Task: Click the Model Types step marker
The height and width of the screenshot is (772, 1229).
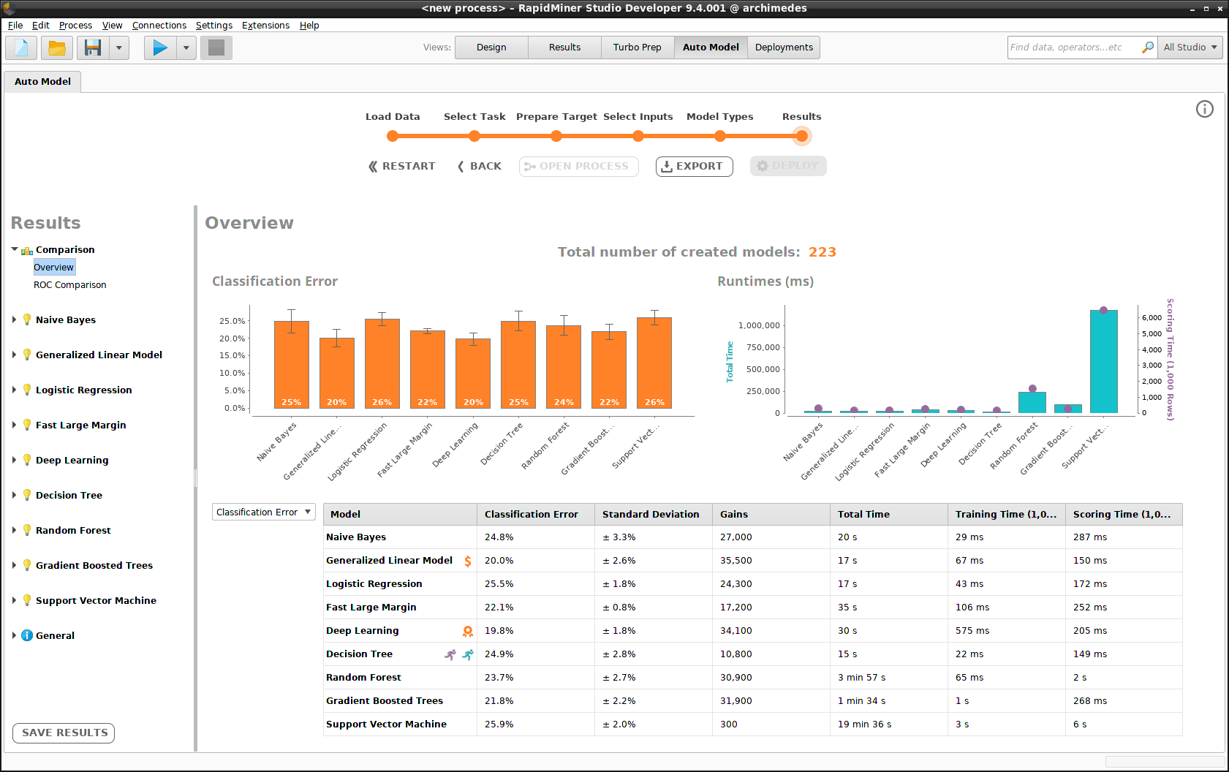Action: pyautogui.click(x=720, y=136)
